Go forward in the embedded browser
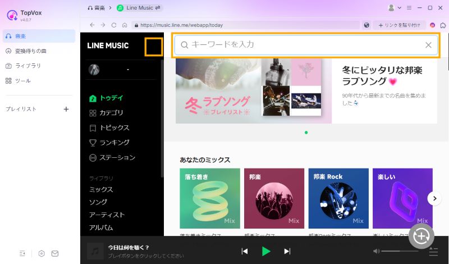Screen dimensions: 449x264 [103, 25]
